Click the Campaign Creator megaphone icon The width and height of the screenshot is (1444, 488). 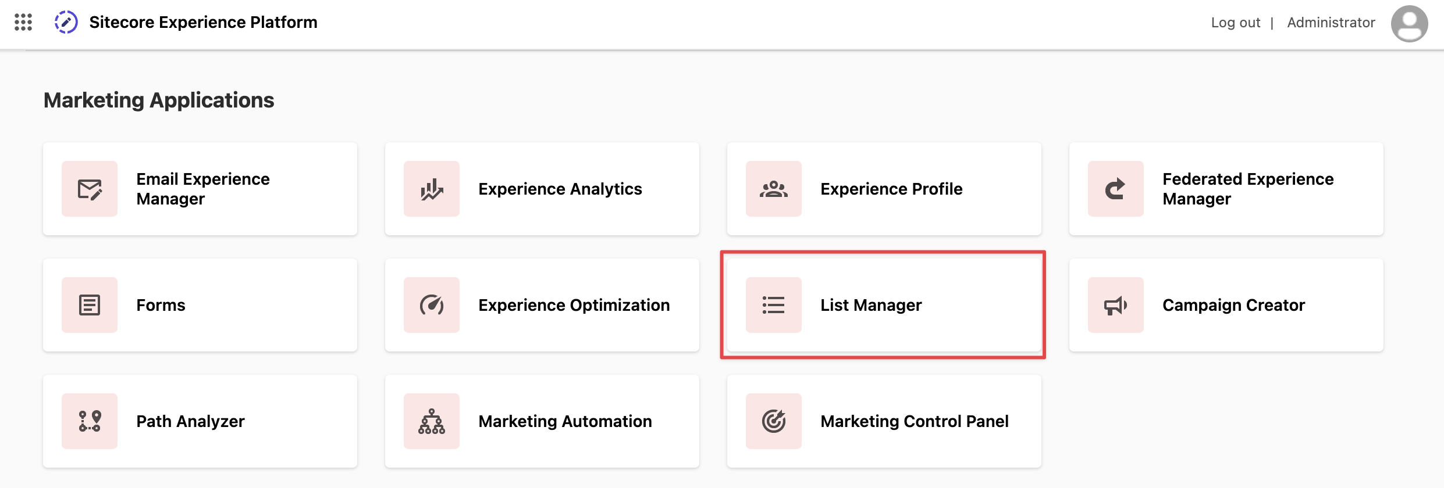tap(1116, 305)
